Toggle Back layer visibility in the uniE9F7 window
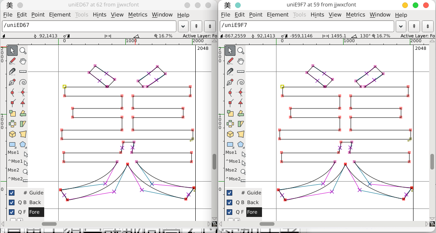 tap(229, 202)
